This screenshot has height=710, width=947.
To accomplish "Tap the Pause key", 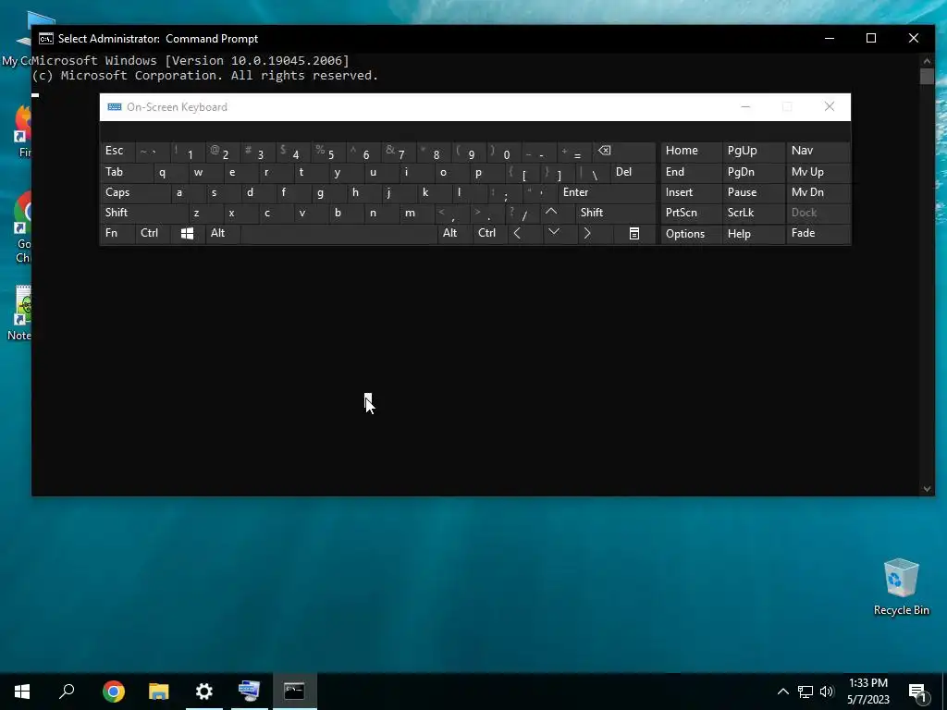I will pyautogui.click(x=753, y=192).
